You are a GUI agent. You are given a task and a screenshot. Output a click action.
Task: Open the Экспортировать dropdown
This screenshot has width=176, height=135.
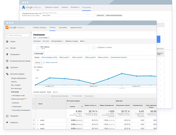point(57,41)
